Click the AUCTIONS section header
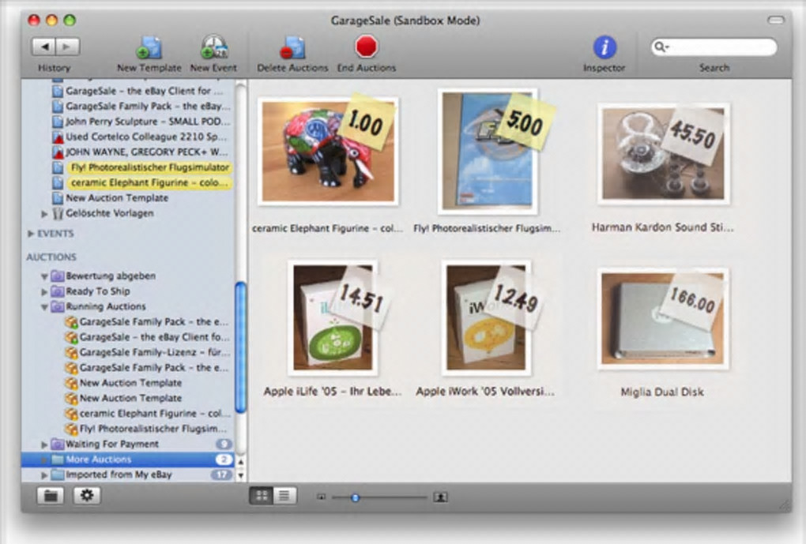Screen dimensions: 806x544 pos(51,257)
